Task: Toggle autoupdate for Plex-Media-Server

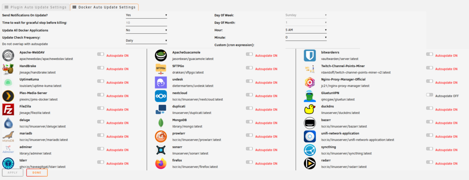Action: (x=100, y=95)
